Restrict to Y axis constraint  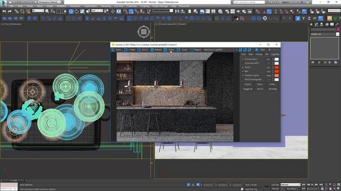303,19
